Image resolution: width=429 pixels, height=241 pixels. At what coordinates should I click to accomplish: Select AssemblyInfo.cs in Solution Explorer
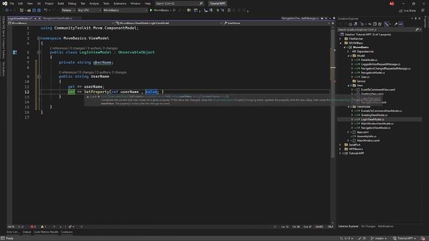point(367,137)
